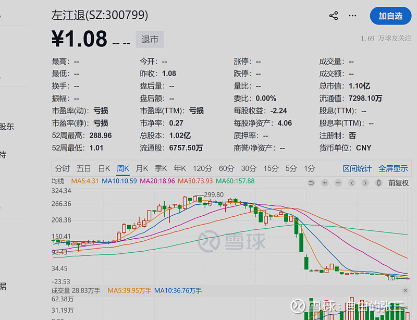Click the 299.80 peak price marker
The width and height of the screenshot is (417, 320).
tap(214, 195)
